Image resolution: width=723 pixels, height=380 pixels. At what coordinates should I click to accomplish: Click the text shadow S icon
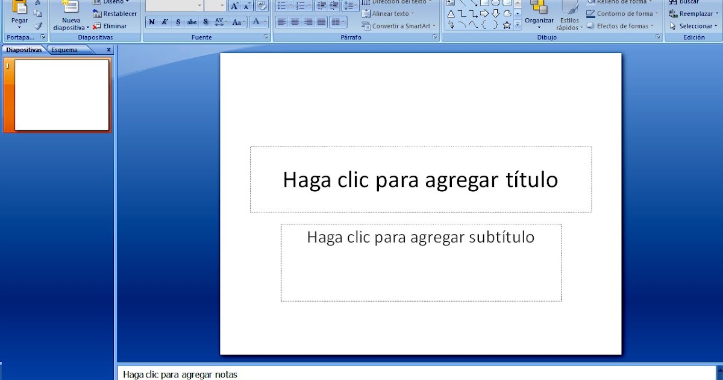coord(205,22)
